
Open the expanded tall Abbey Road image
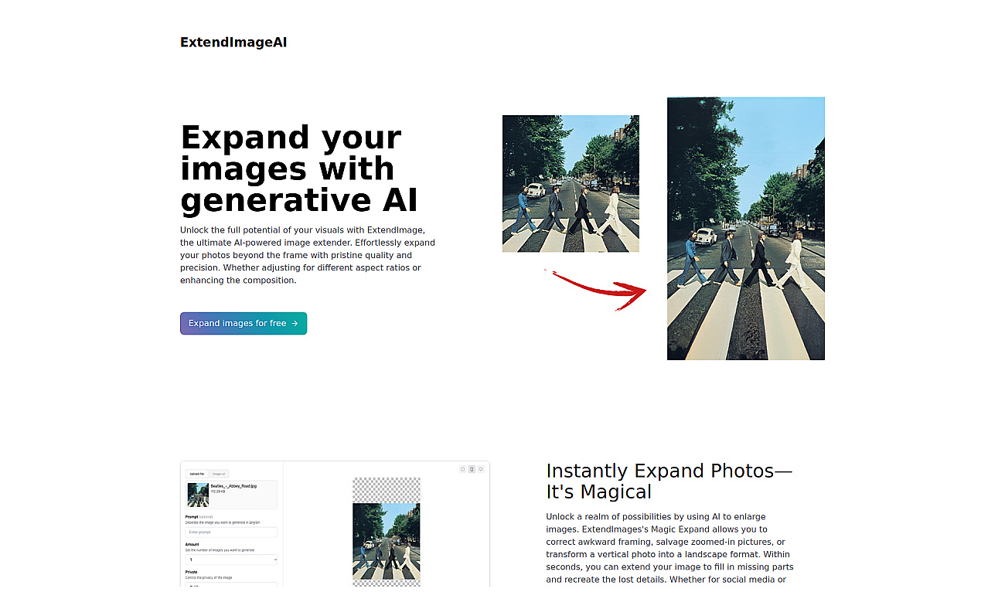746,228
